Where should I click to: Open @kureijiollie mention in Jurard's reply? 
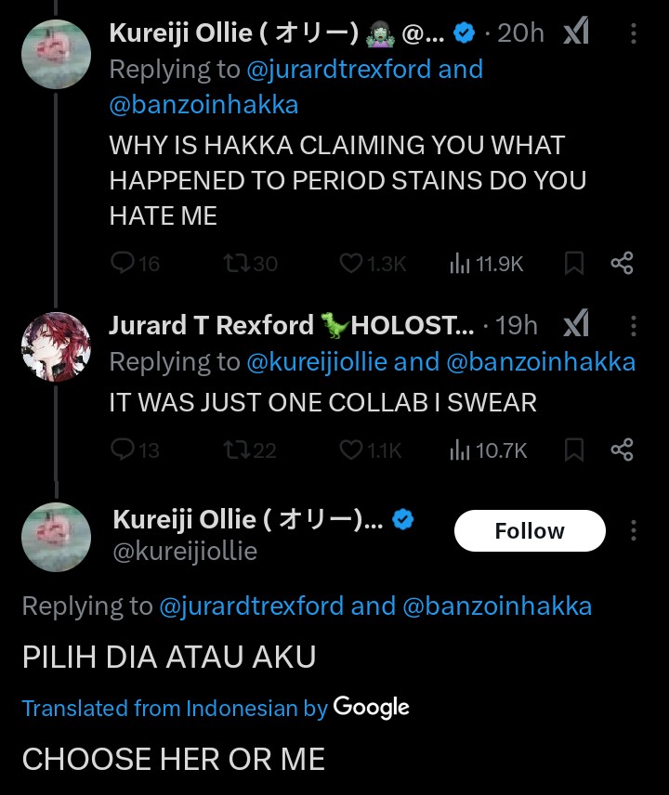(316, 362)
